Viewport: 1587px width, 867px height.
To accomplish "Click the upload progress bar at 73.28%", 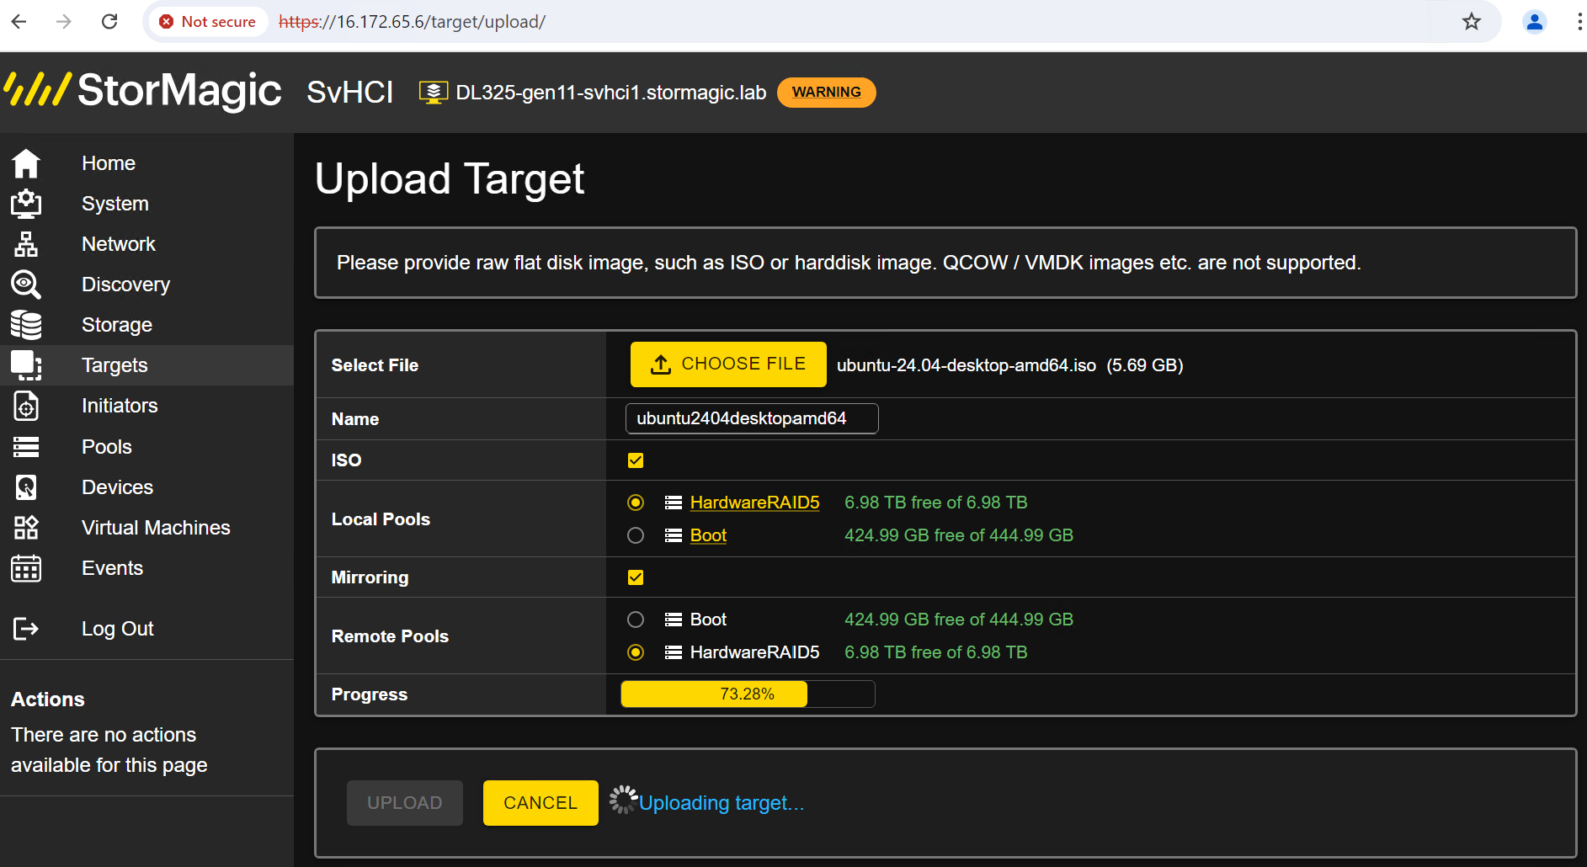I will [748, 694].
